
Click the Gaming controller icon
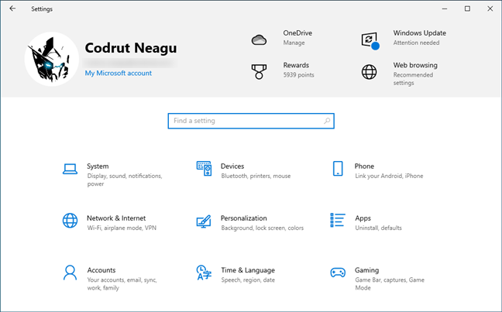pyautogui.click(x=338, y=273)
